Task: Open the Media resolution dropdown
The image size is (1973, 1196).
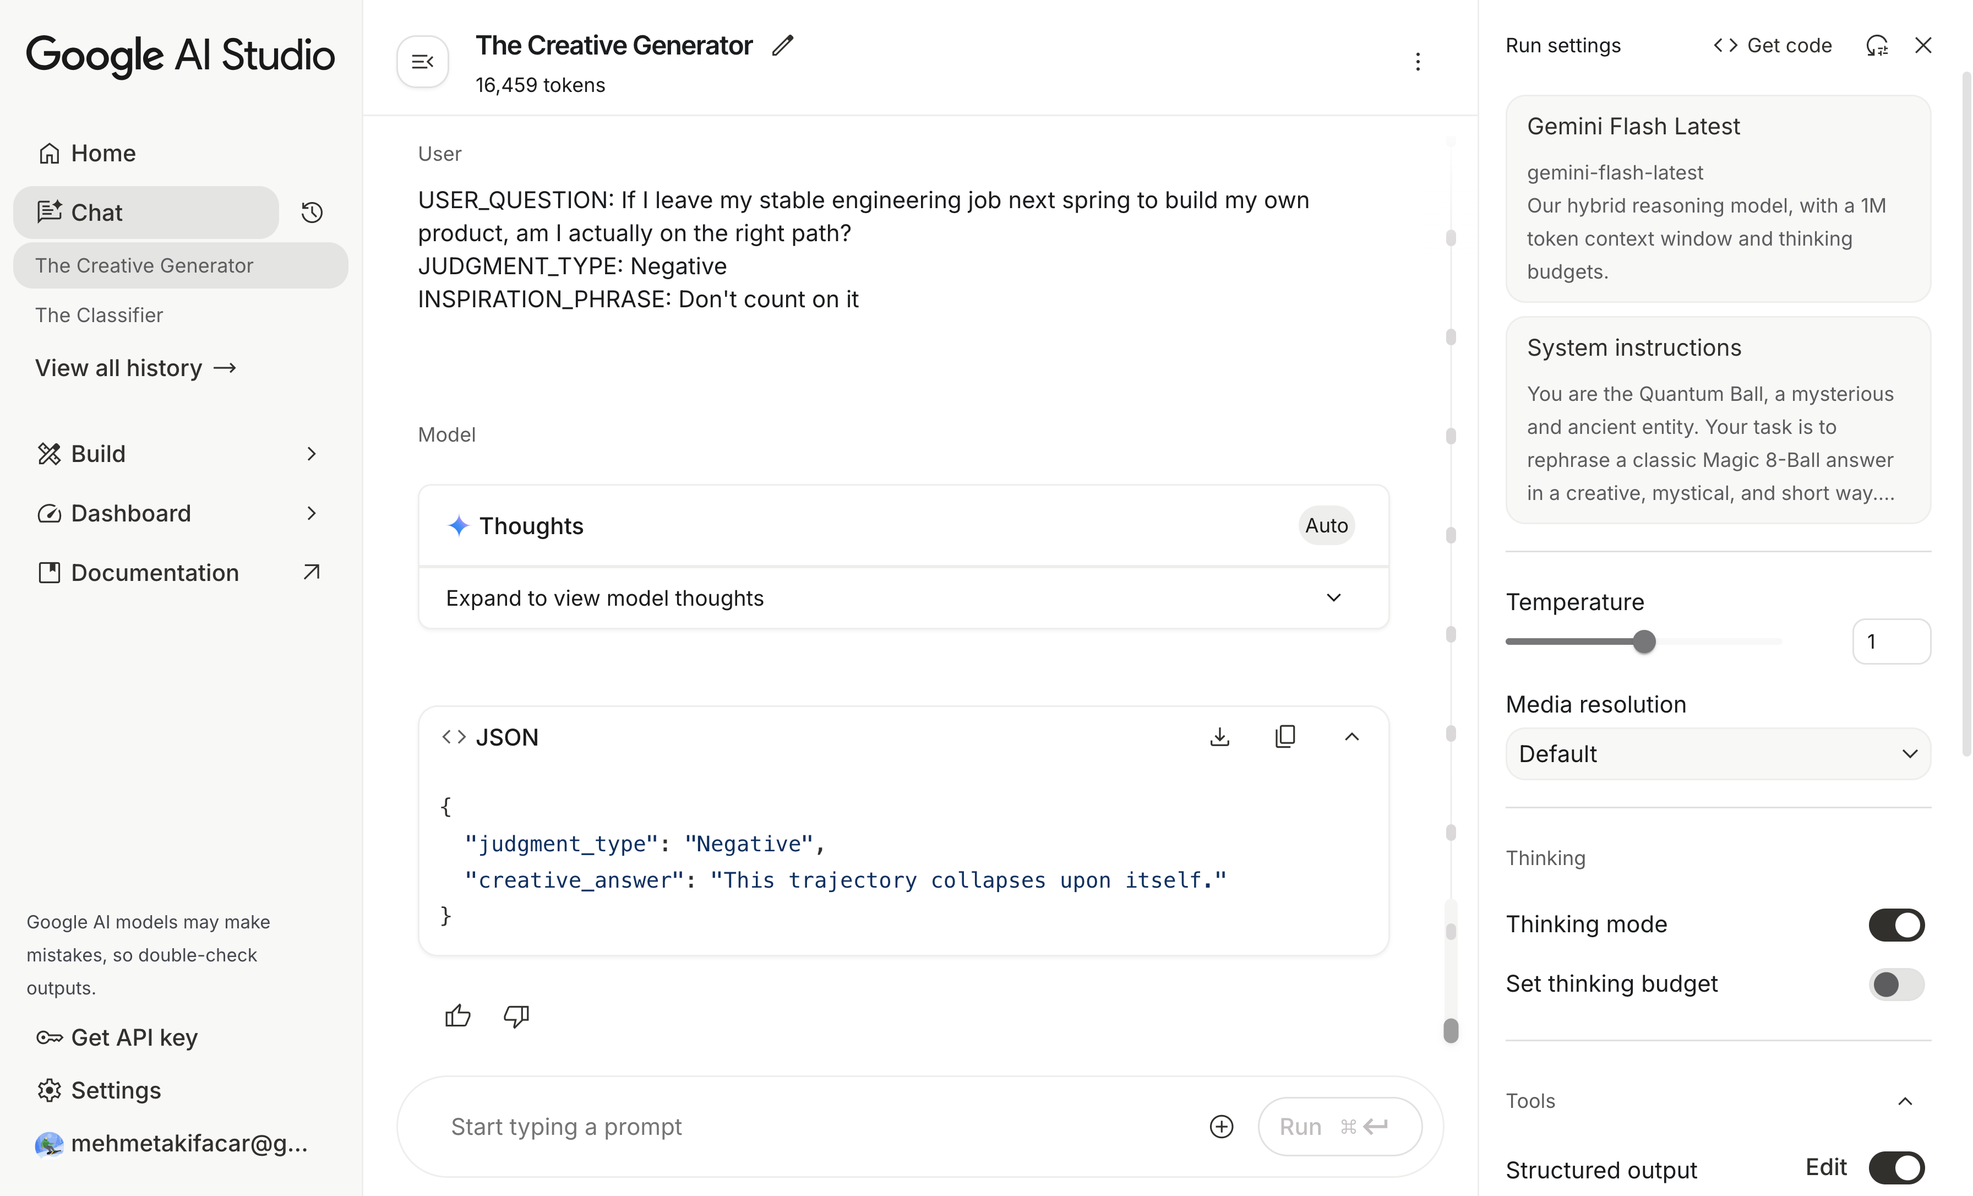Action: click(1718, 754)
